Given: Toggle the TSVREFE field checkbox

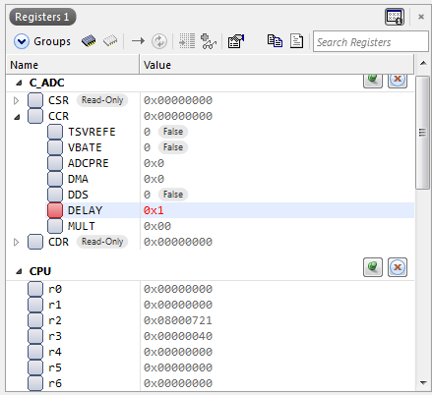Looking at the screenshot, I should point(55,132).
